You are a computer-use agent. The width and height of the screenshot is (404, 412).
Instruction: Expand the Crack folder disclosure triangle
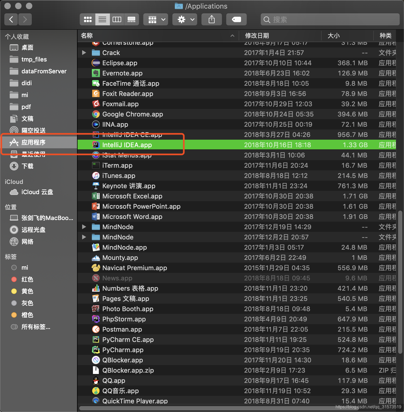point(84,53)
